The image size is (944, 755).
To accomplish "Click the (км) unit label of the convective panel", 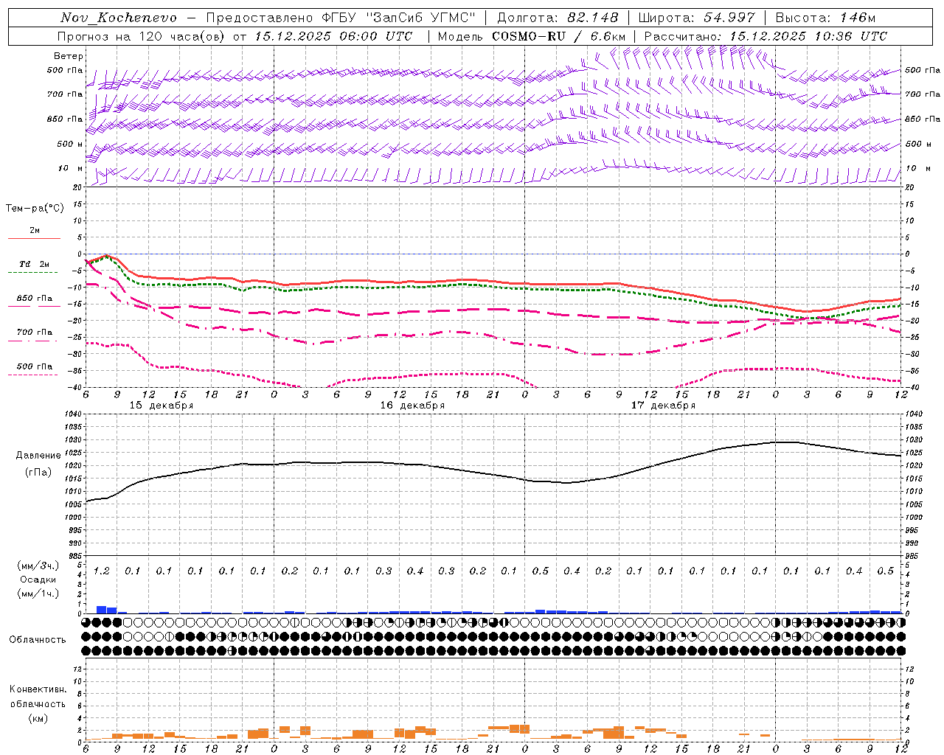I will point(38,718).
